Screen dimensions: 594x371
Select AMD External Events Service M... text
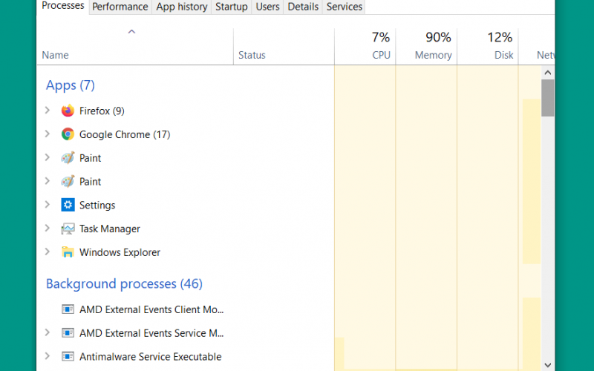tap(151, 333)
